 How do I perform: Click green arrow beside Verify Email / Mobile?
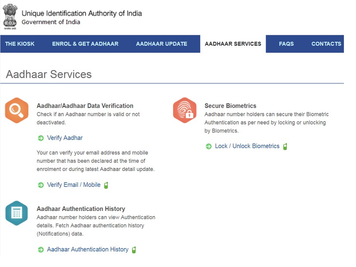tap(40, 185)
